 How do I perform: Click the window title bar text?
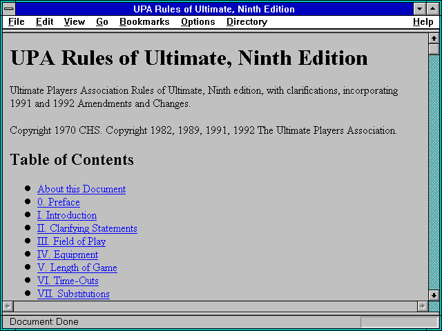[x=214, y=9]
